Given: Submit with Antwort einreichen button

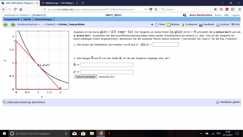Looking at the screenshot, I should 86,77.
